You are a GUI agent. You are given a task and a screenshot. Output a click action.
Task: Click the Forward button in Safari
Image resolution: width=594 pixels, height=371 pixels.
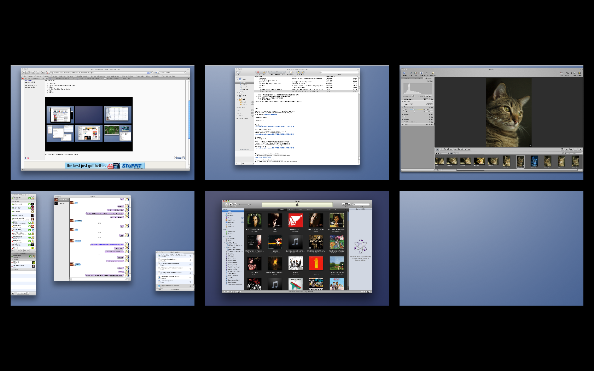(x=28, y=72)
